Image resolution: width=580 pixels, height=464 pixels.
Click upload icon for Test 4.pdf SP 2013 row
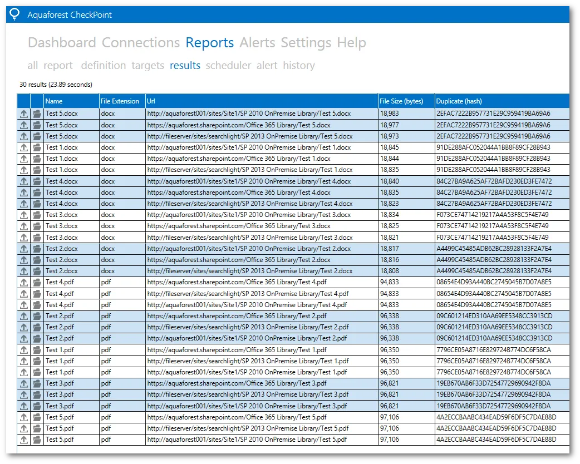coord(24,294)
